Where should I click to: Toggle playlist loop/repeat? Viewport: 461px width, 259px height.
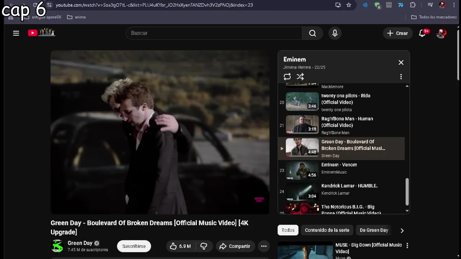[x=287, y=77]
